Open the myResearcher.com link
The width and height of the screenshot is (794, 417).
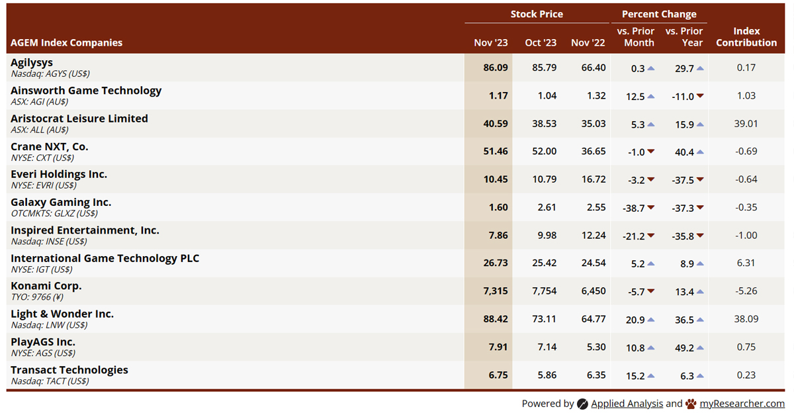tap(742, 404)
